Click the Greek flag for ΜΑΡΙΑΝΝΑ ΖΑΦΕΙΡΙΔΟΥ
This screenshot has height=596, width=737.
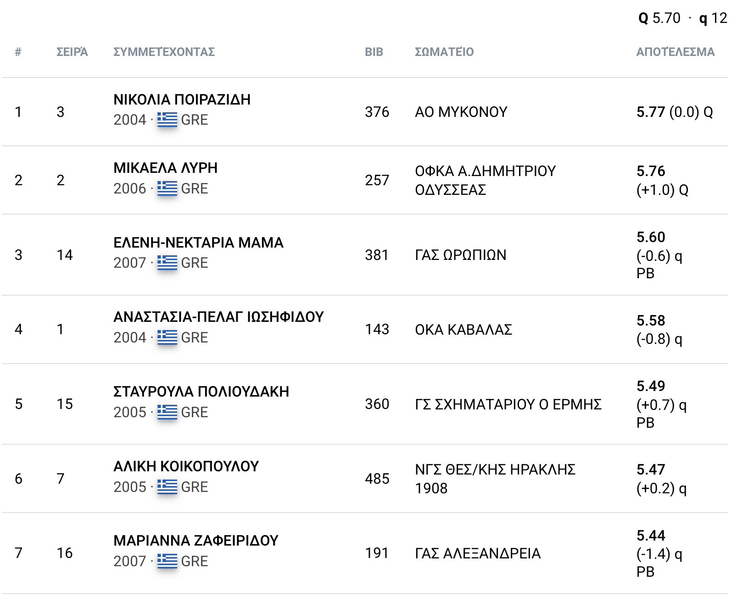pyautogui.click(x=167, y=561)
